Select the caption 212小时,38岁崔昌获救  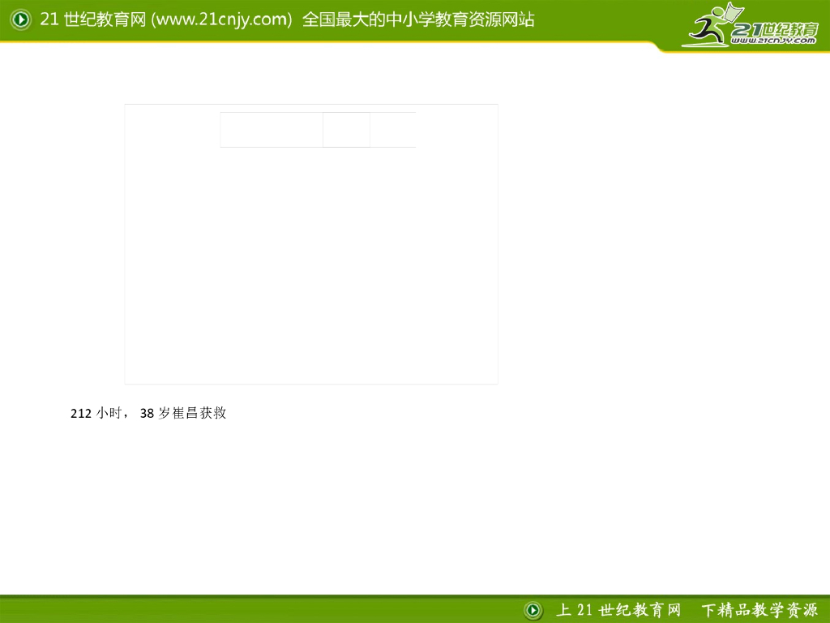point(149,413)
